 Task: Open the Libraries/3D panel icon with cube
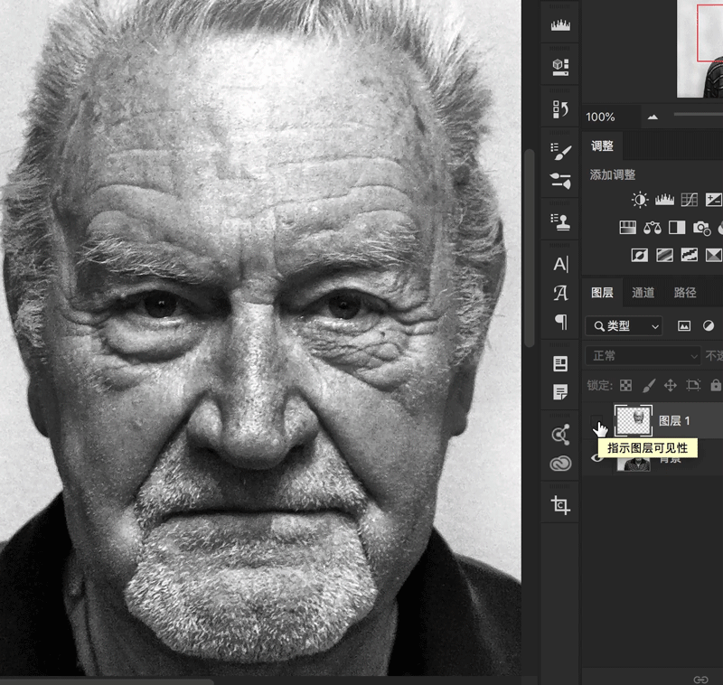click(560, 67)
